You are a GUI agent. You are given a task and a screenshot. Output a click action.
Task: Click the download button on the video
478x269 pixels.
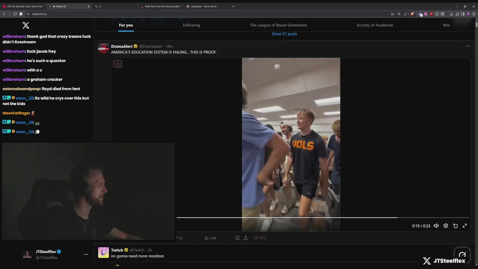(118, 64)
